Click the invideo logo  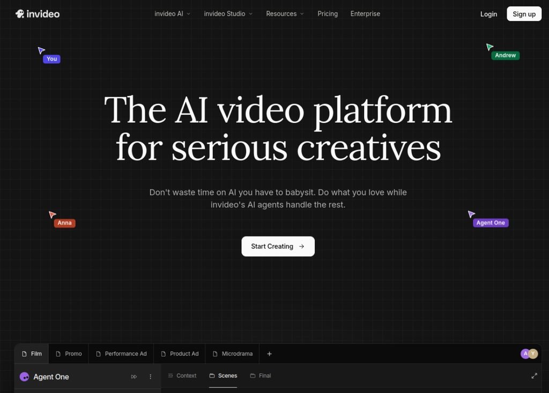[38, 14]
